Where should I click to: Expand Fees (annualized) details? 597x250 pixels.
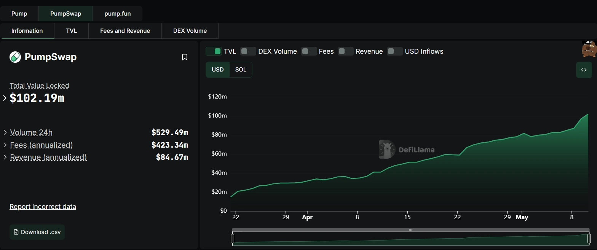5,145
